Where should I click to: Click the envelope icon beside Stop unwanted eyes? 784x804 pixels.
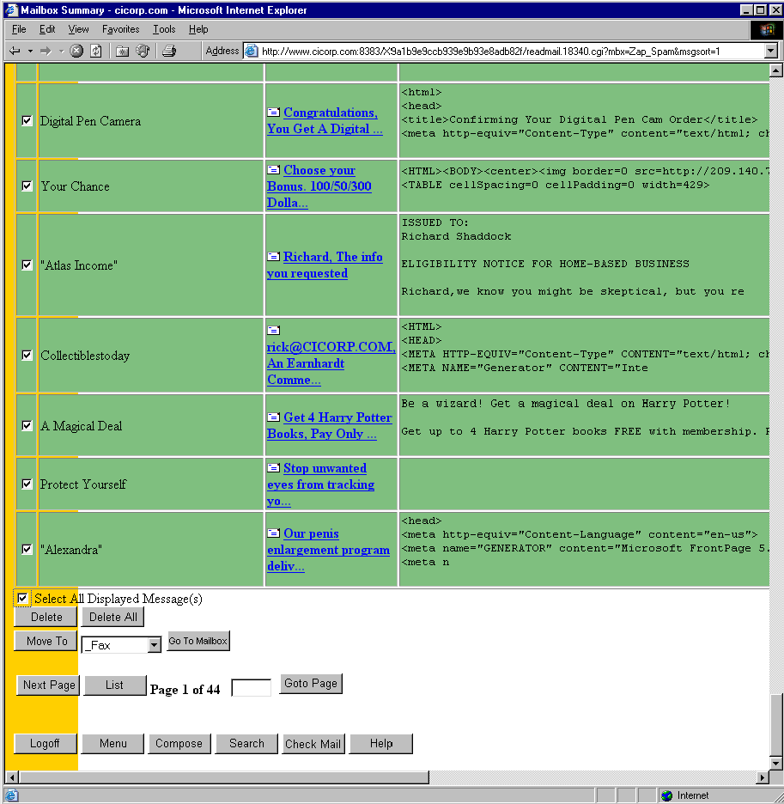274,467
